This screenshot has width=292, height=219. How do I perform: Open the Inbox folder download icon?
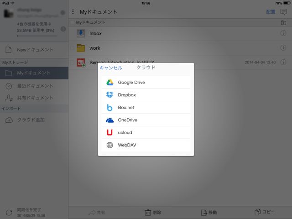coord(81,33)
